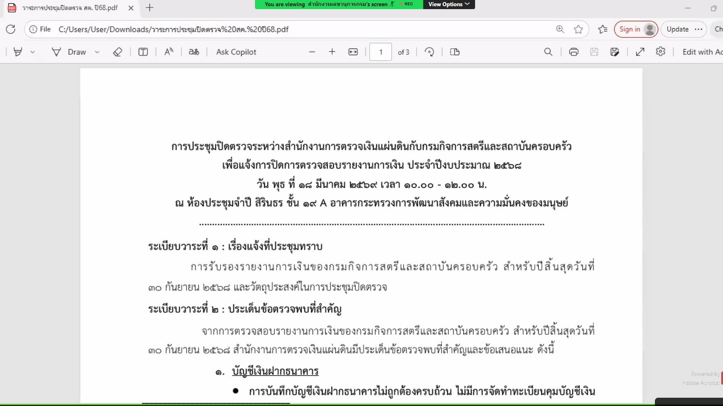Open a new browser tab
The width and height of the screenshot is (723, 406).
click(x=149, y=8)
